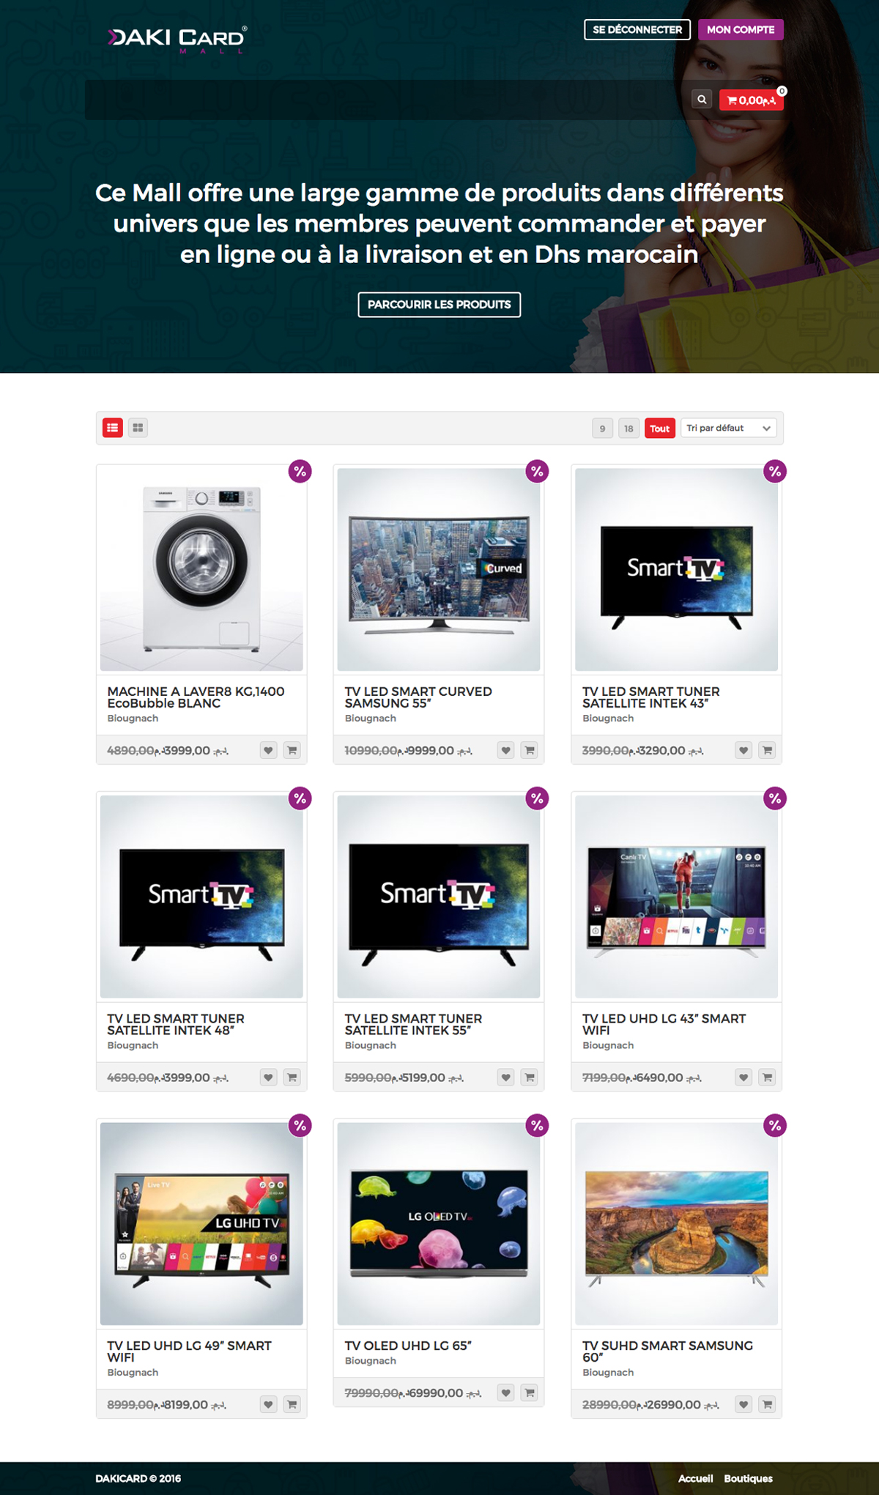Image resolution: width=879 pixels, height=1495 pixels.
Task: Wishlist the INTEK 55" smart TV
Action: point(505,1077)
